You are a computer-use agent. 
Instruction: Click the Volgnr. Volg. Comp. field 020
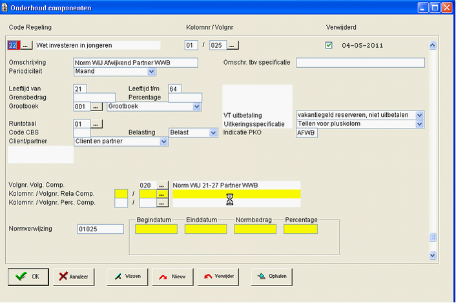(148, 185)
